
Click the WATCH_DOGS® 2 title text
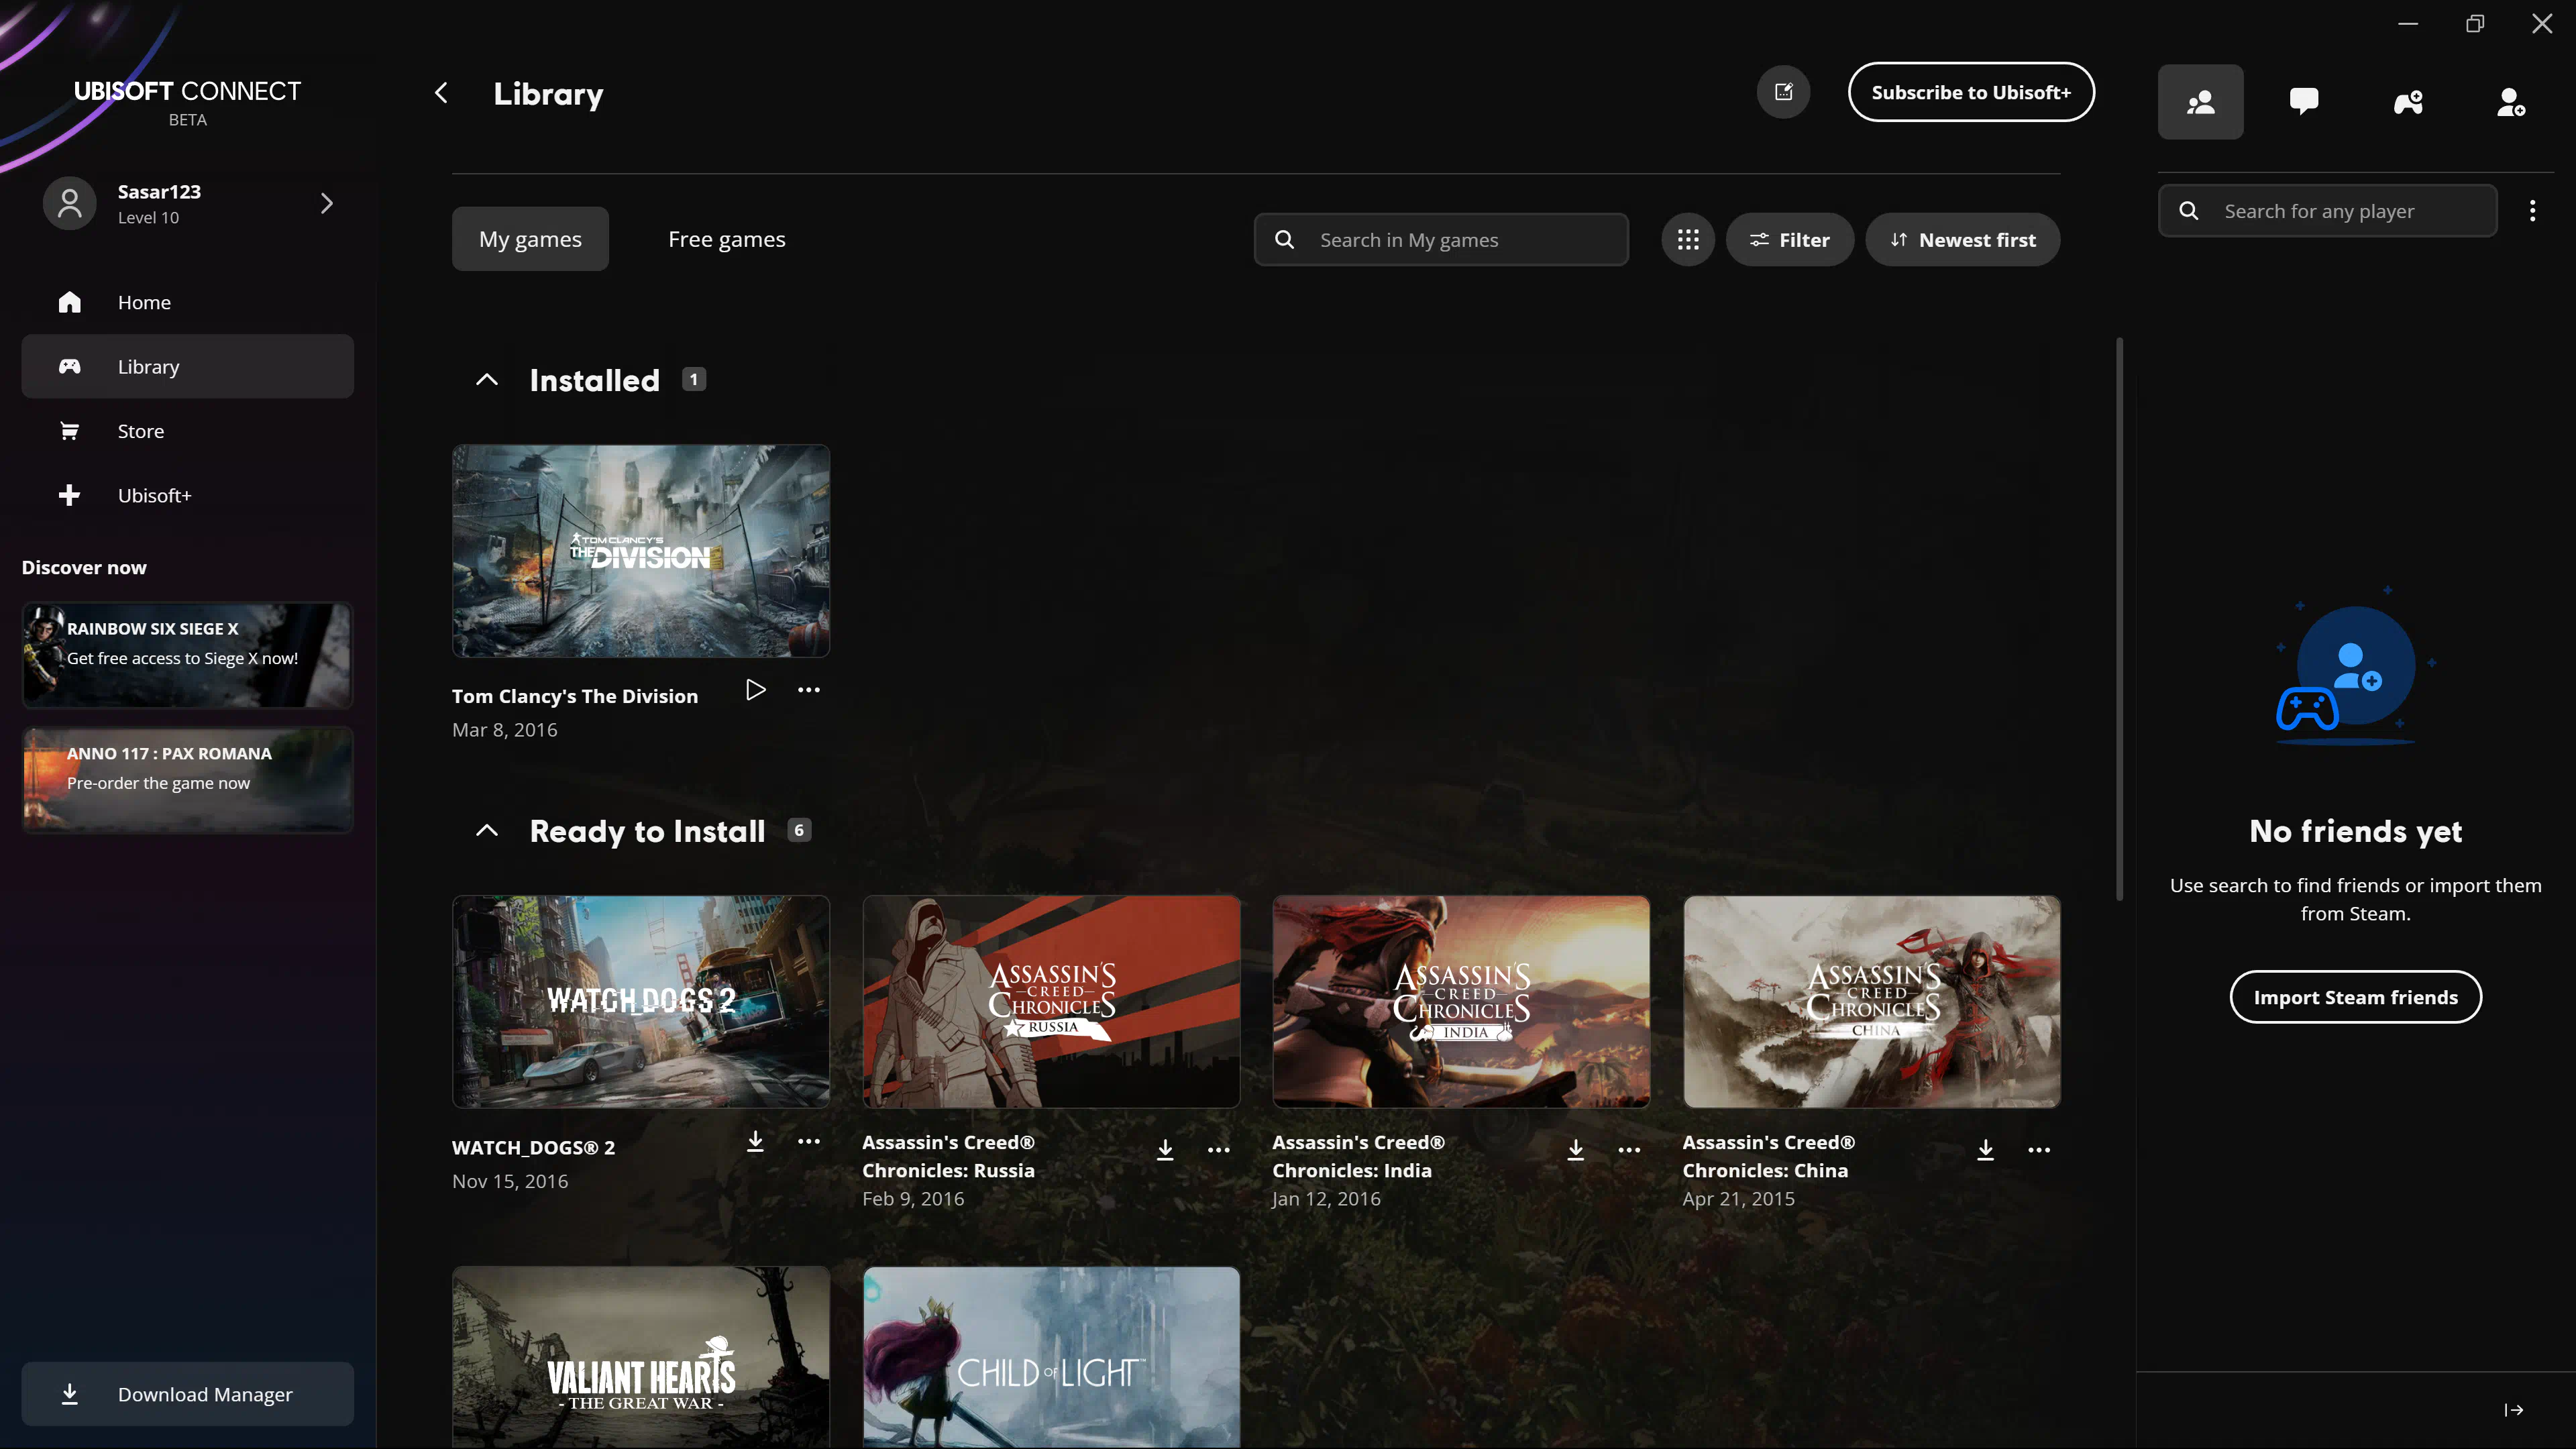533,1148
